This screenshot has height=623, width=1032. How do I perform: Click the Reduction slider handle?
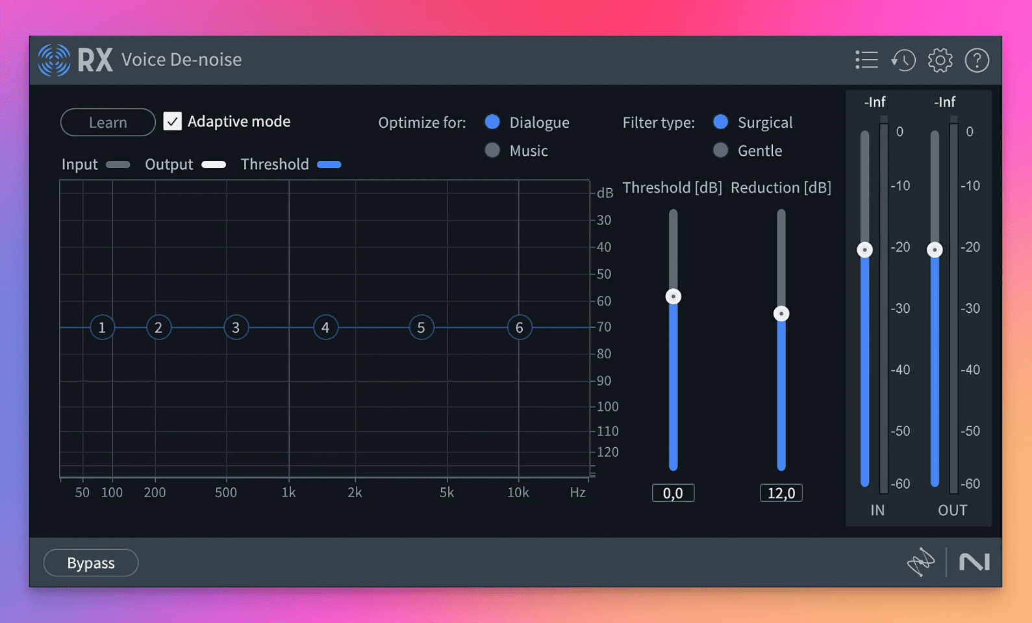pyautogui.click(x=781, y=314)
